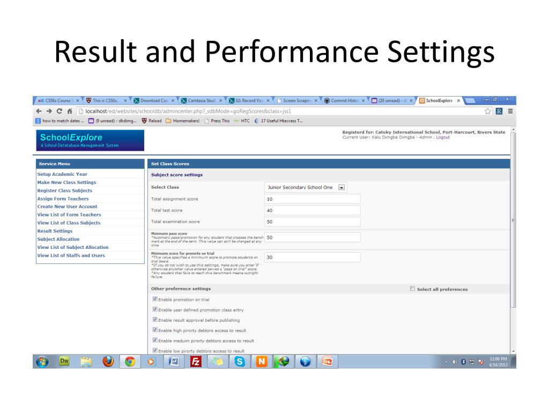The width and height of the screenshot is (549, 412).
Task: Open the Chrome menu hamburger icon
Action: (510, 111)
